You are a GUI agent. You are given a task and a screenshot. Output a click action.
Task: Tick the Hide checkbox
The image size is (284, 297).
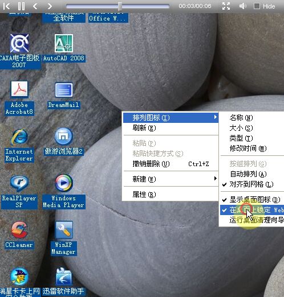(x=257, y=6)
